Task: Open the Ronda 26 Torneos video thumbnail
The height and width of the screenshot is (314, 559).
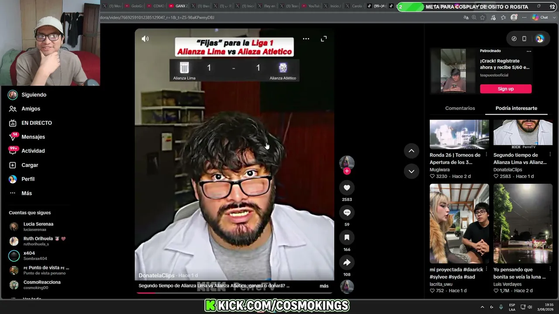Action: click(459, 134)
